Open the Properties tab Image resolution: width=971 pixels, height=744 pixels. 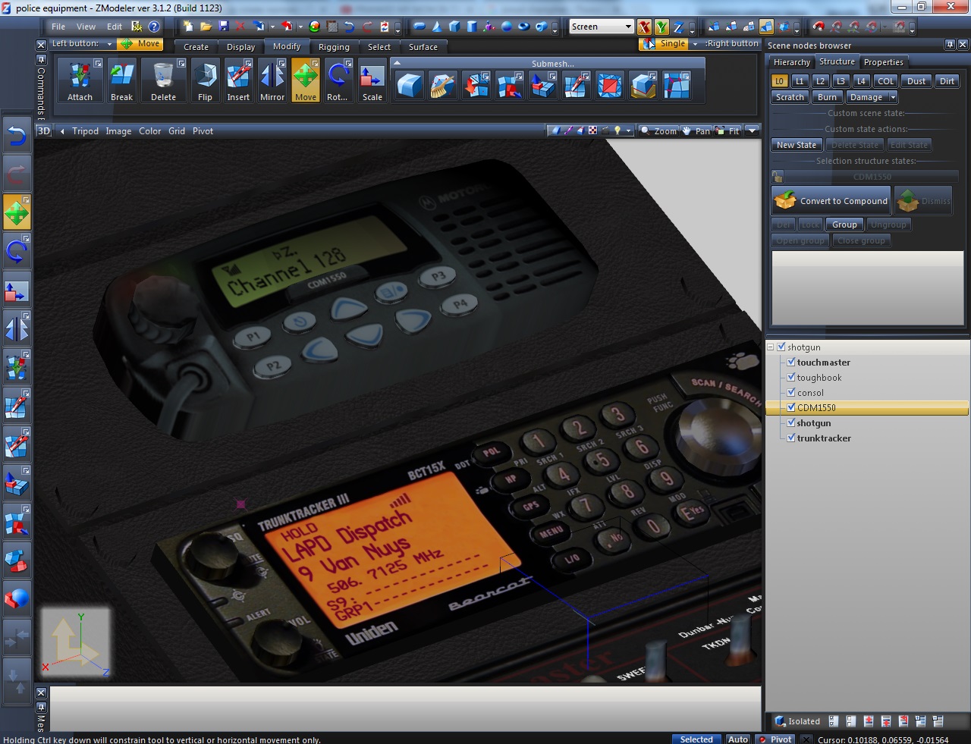click(x=883, y=62)
